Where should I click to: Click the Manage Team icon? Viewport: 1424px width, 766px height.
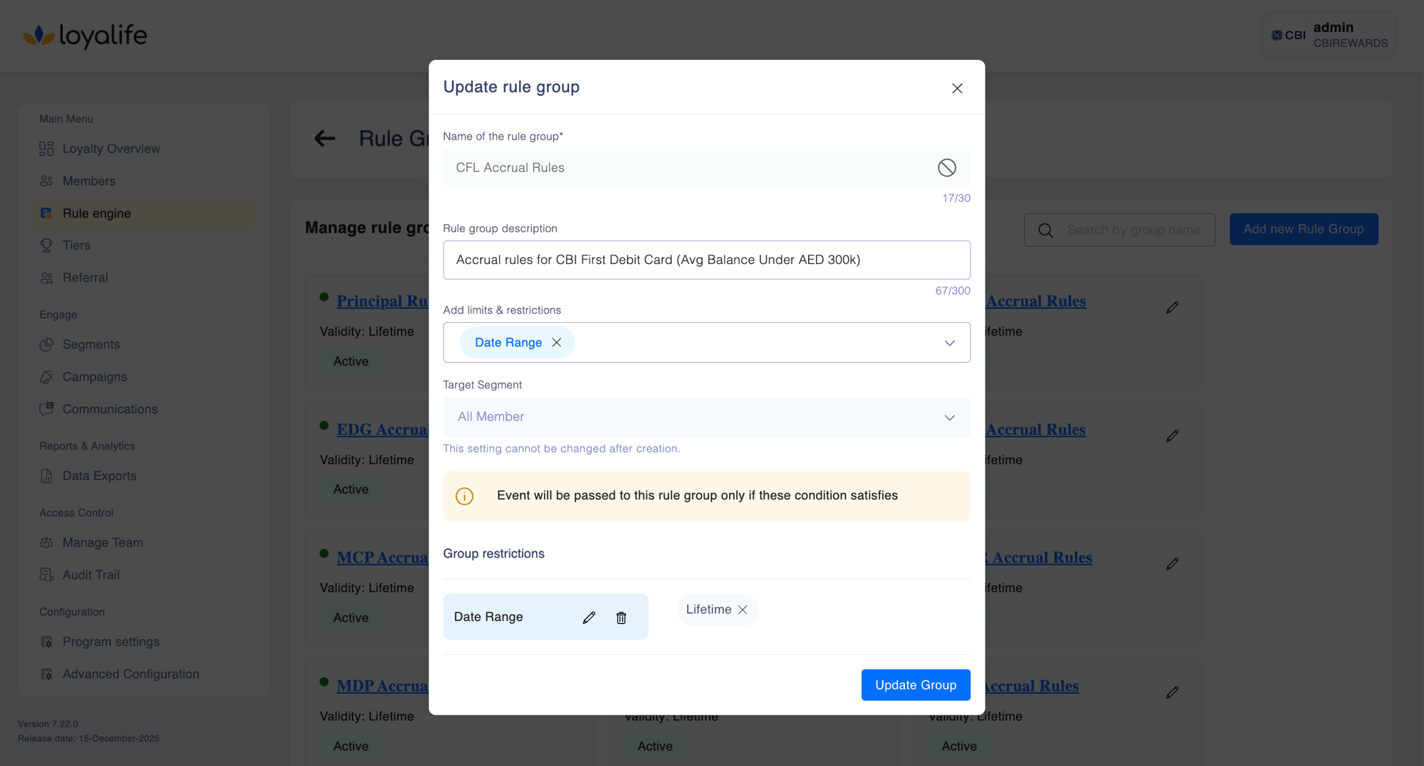(x=46, y=543)
